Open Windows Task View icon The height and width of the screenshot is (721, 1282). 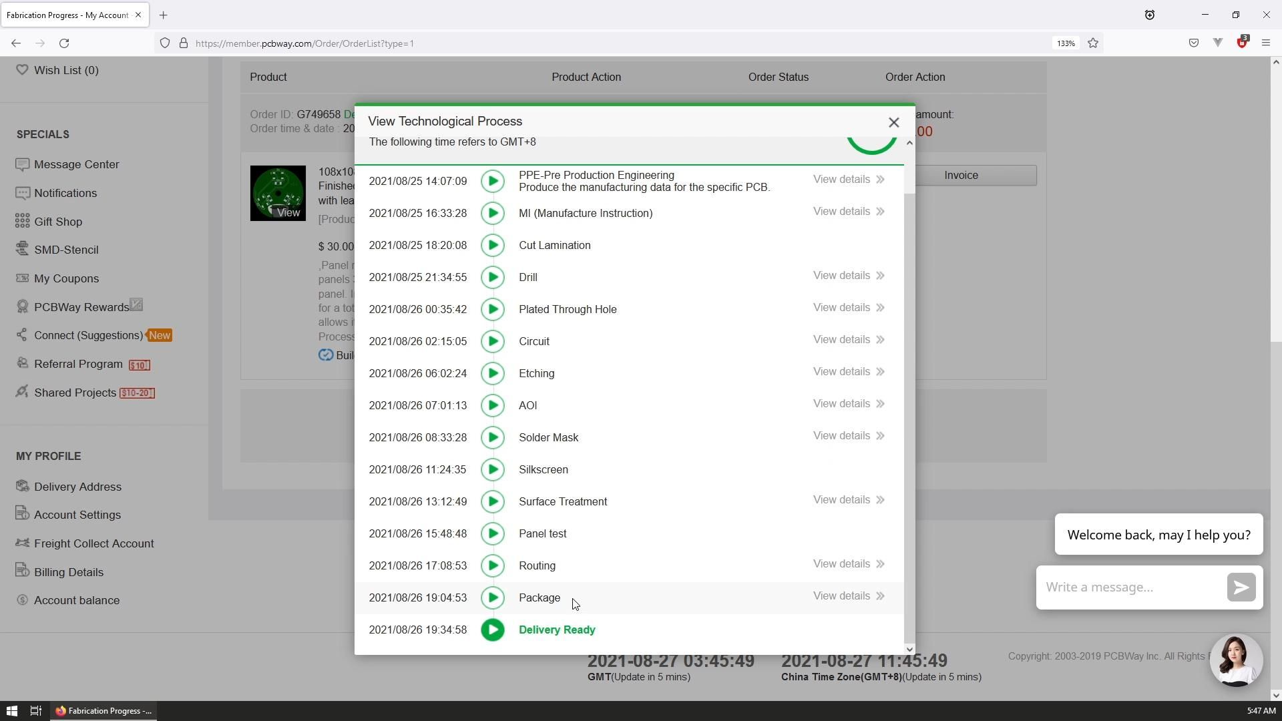[x=36, y=711]
